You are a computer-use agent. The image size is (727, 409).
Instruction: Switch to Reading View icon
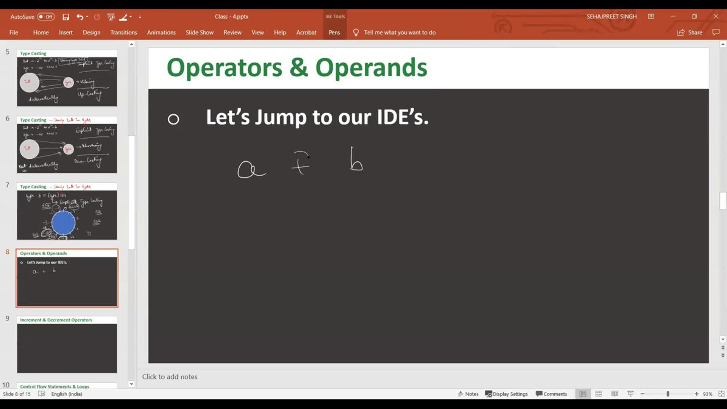coord(615,394)
